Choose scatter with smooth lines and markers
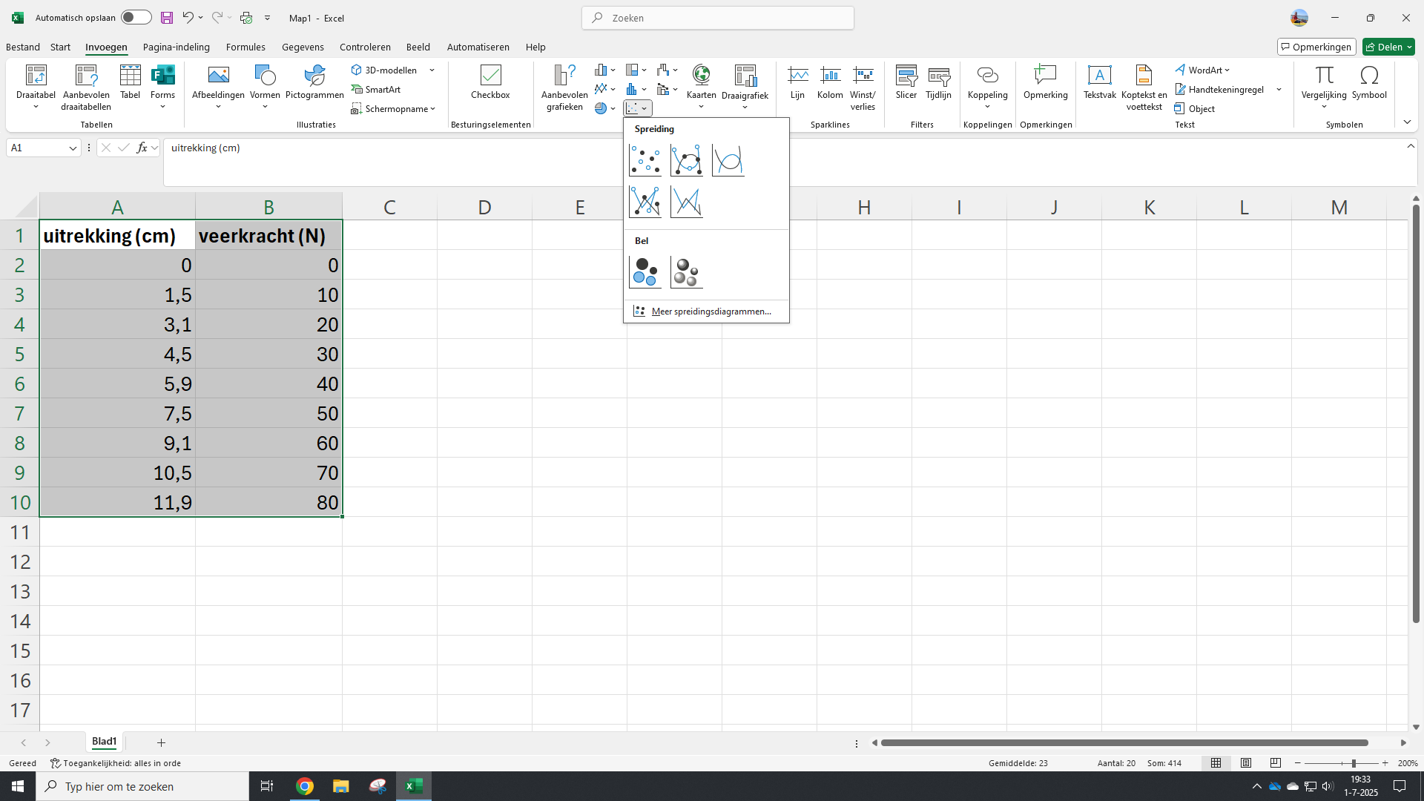Viewport: 1424px width, 801px height. 686,160
